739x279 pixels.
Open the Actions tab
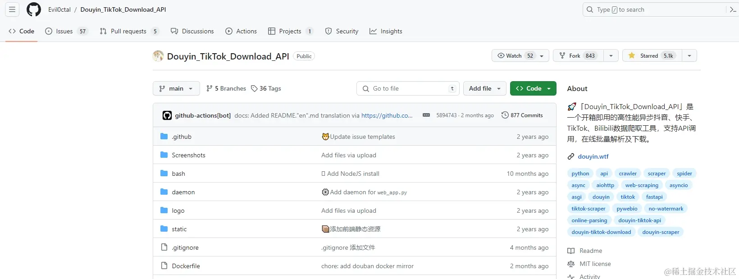241,31
